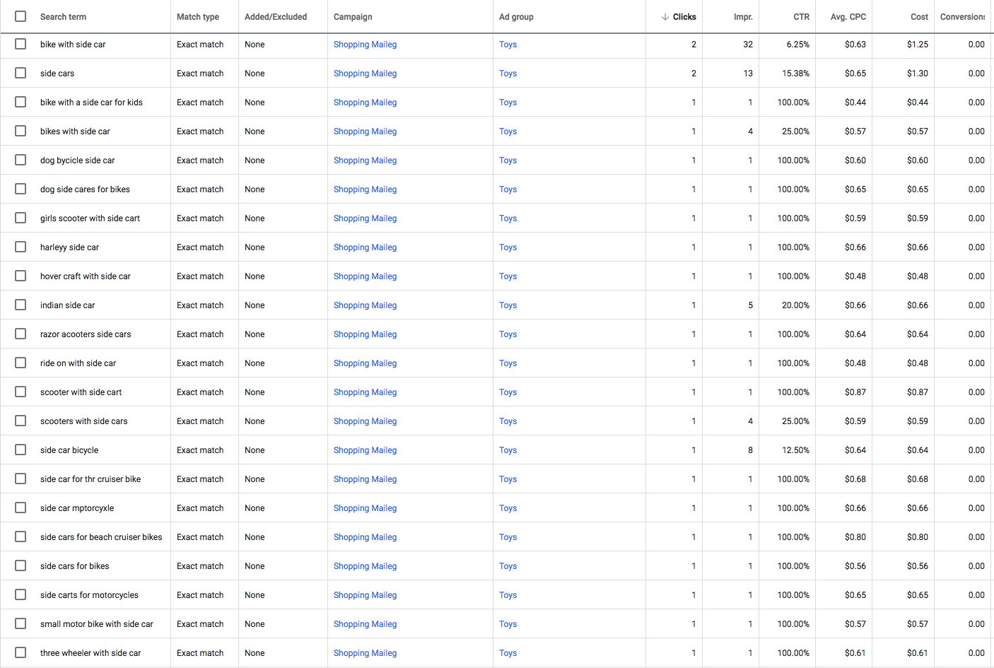The image size is (994, 668).
Task: Click the Cost column header
Action: coord(919,17)
